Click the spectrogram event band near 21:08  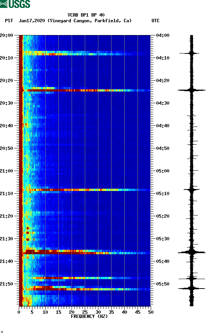(x=85, y=190)
